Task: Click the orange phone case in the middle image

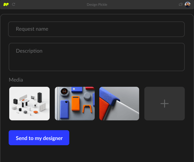Action: point(75,103)
